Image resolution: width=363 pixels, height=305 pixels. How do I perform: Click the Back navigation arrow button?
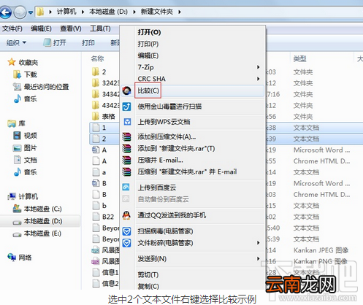[x=5, y=12]
